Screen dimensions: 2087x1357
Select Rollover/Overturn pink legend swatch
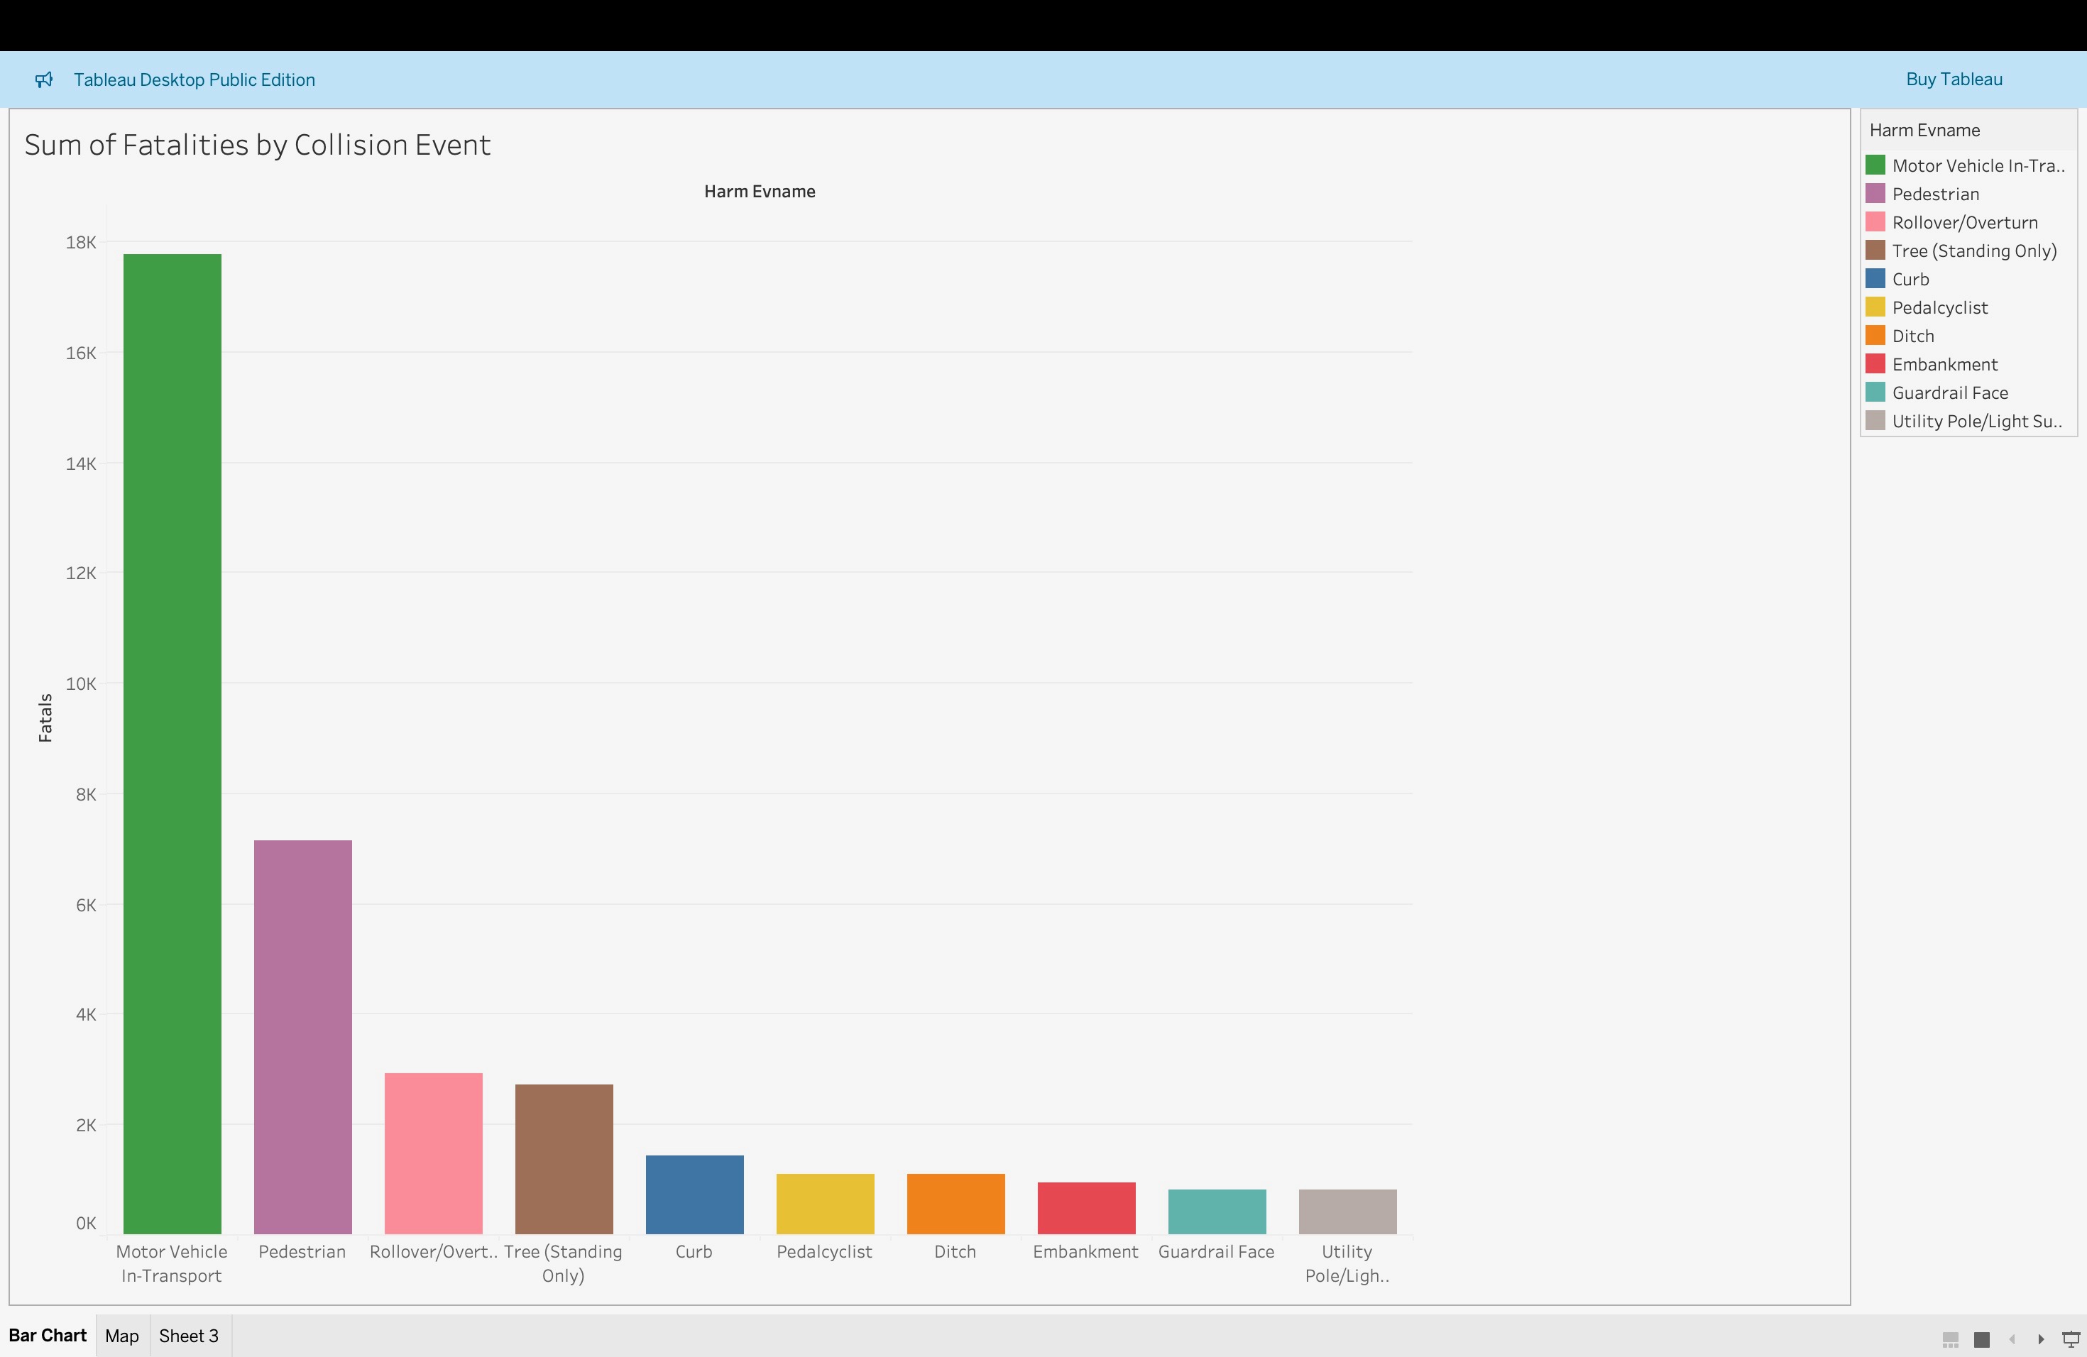1875,221
